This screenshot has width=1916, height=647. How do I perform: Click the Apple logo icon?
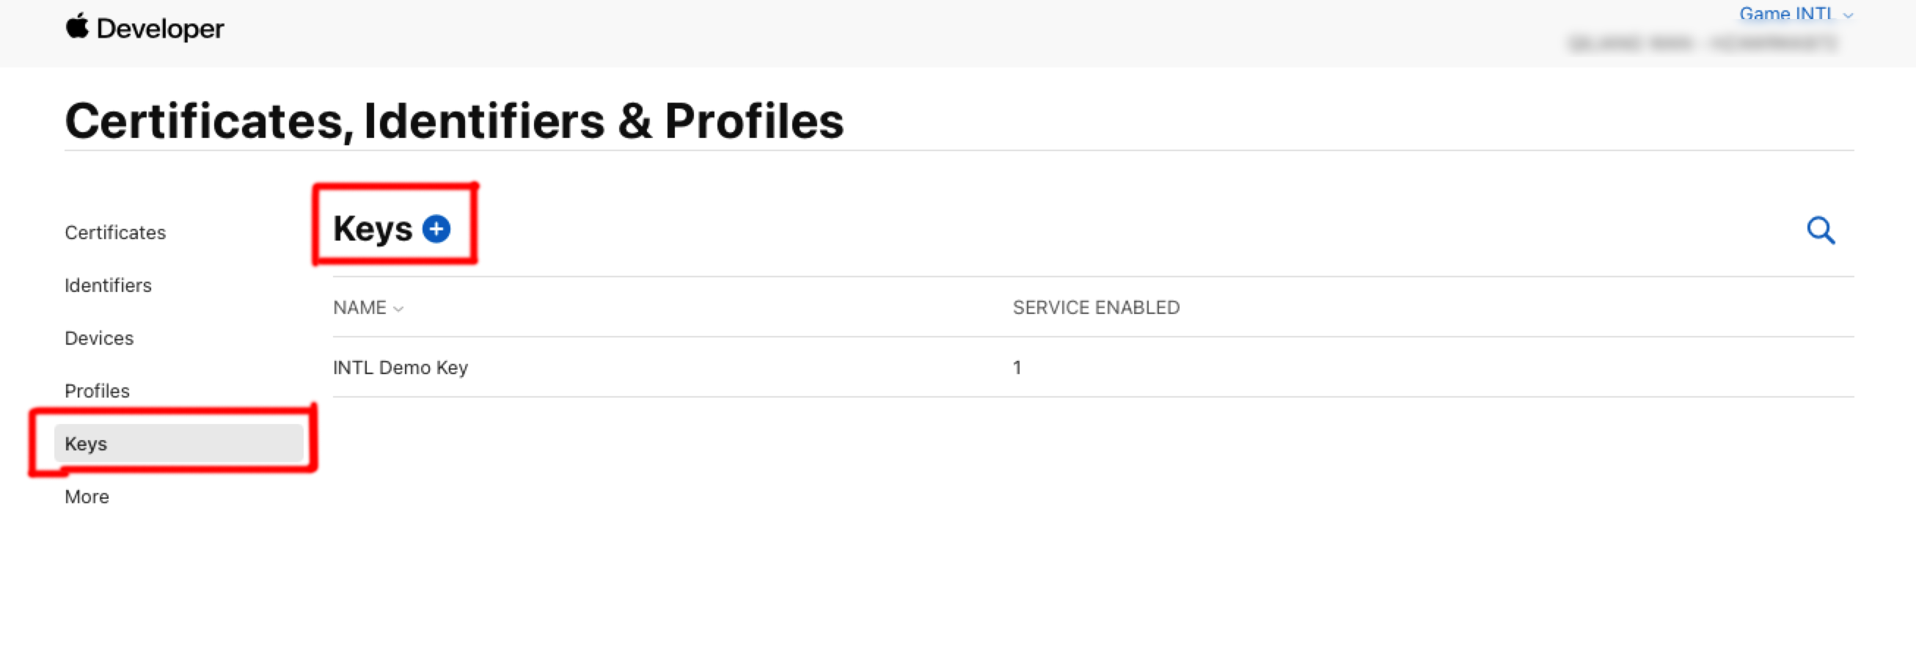tap(76, 26)
